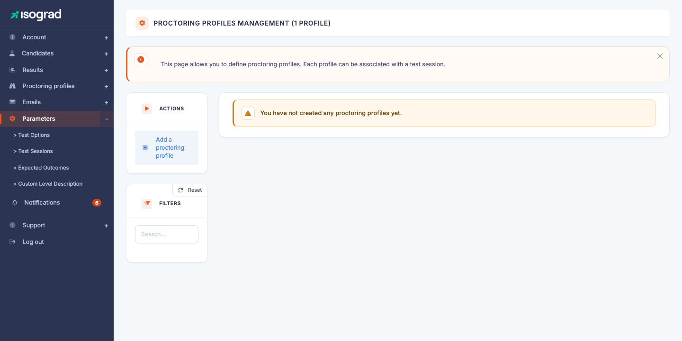The image size is (682, 341).
Task: Expand Proctoring profiles plus sign
Action: (106, 87)
